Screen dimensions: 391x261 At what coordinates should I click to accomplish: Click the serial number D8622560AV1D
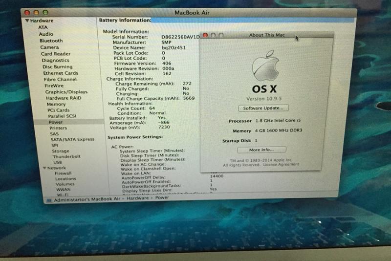click(x=180, y=37)
